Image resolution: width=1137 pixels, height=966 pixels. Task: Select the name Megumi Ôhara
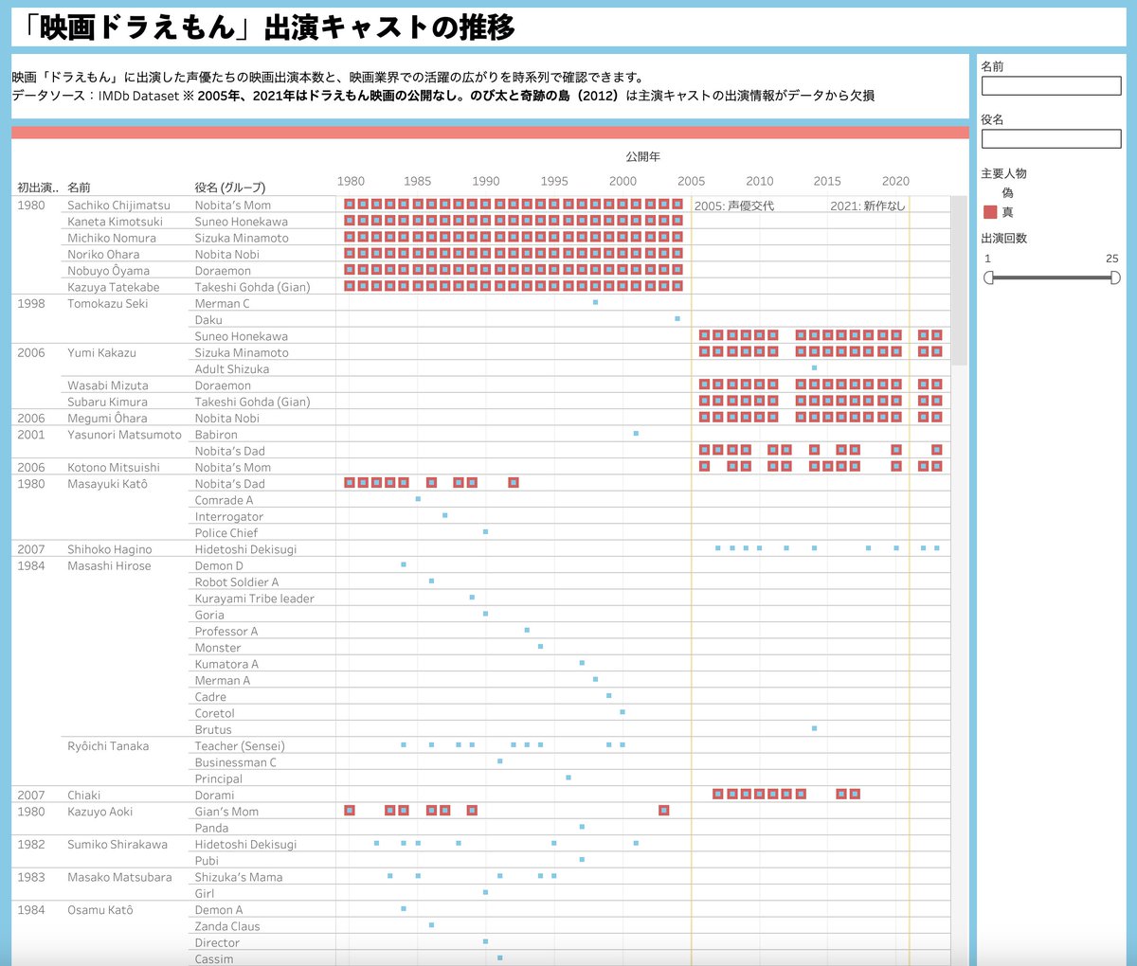[x=107, y=418]
